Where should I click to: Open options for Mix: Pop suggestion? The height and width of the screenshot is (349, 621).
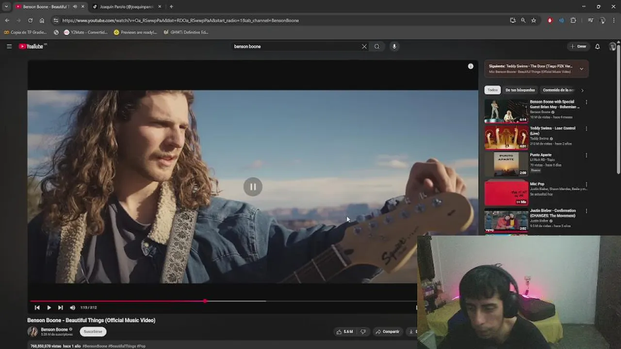click(587, 185)
